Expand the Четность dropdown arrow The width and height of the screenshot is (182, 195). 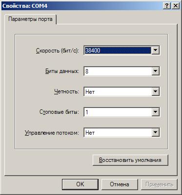point(155,92)
